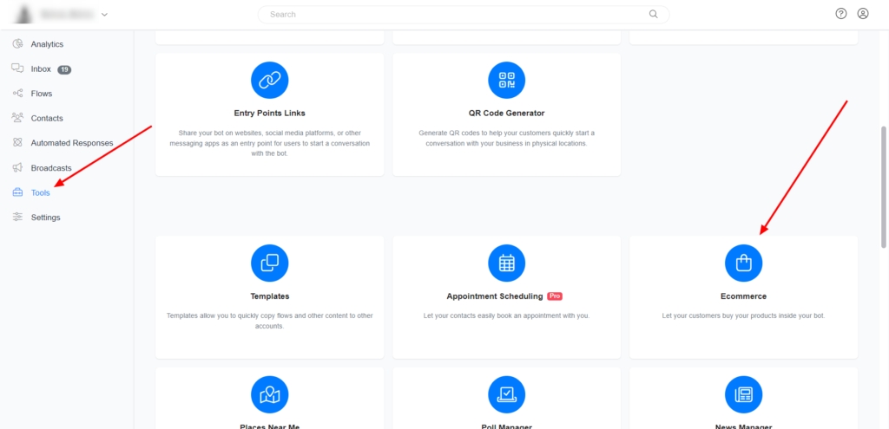Open the Places Near Me map icon

pos(269,394)
